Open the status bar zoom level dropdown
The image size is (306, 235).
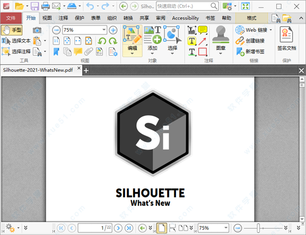[x=226, y=228]
